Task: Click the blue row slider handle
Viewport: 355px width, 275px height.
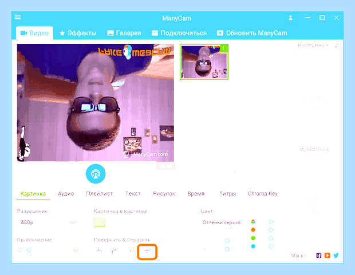Action: 271,246
